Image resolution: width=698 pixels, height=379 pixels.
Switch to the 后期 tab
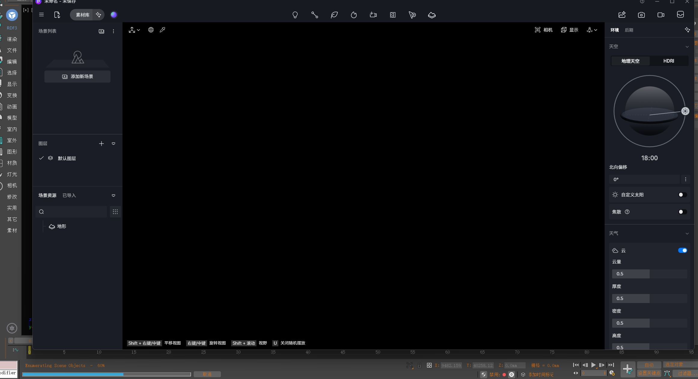[x=629, y=30]
